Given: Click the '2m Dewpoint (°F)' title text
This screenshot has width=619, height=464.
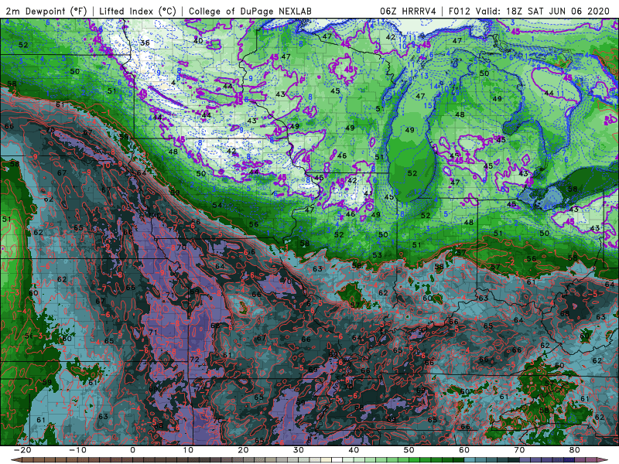Looking at the screenshot, I should pos(46,12).
